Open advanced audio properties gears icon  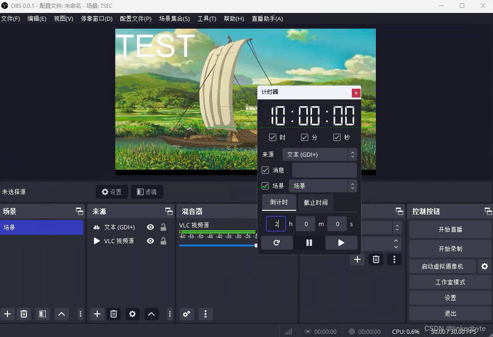click(187, 314)
